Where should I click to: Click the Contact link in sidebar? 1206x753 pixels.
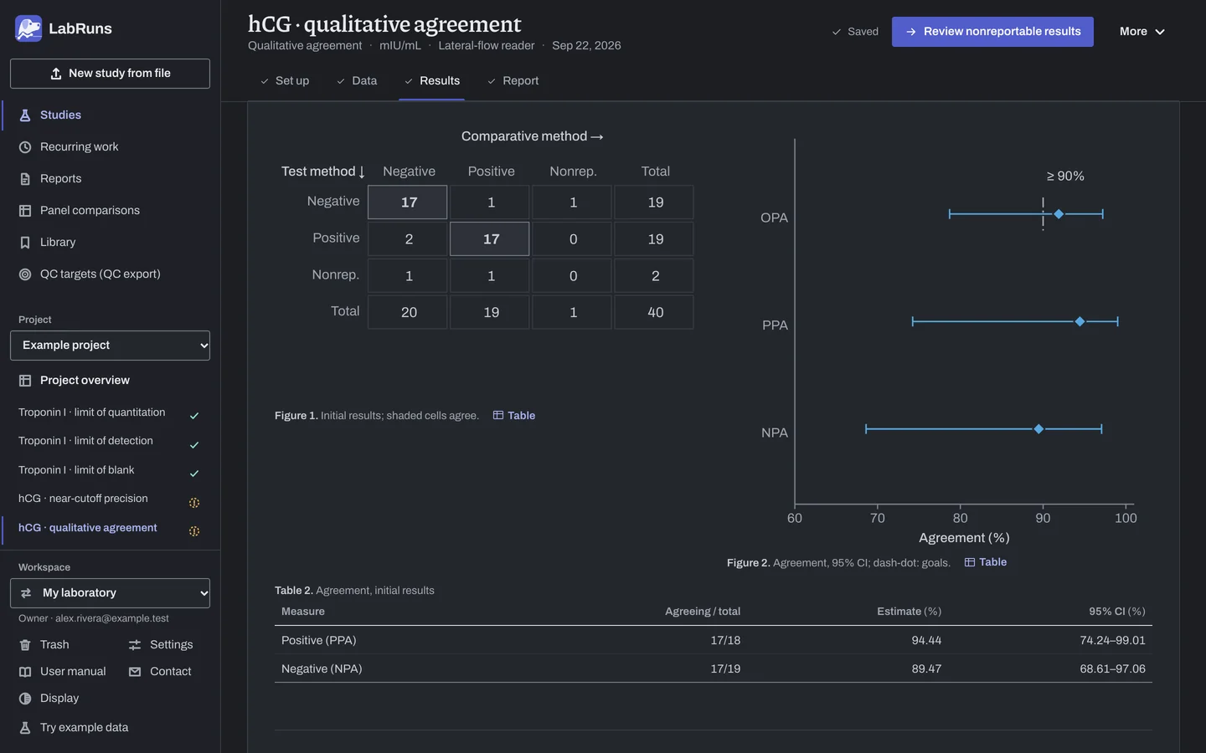tap(170, 671)
